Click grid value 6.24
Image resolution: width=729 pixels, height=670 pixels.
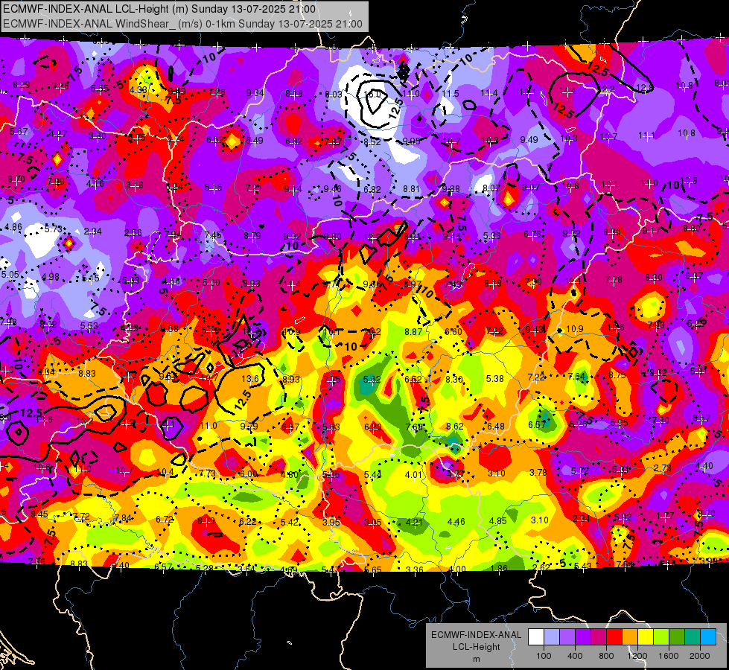pos(174,187)
